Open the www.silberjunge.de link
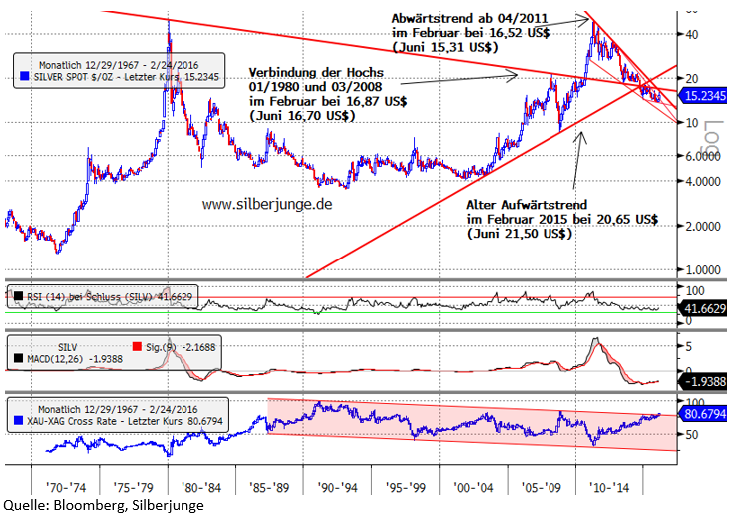The width and height of the screenshot is (733, 518). (x=267, y=204)
